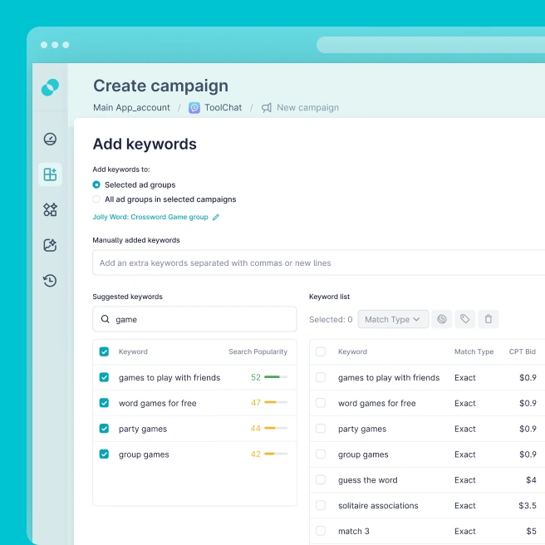Click the megaphone icon beside New campaign
This screenshot has height=545, width=545.
[x=267, y=108]
